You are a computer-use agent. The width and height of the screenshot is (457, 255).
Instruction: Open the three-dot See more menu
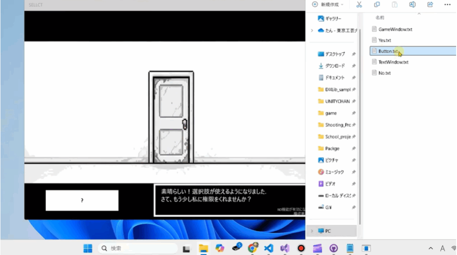point(447,4)
